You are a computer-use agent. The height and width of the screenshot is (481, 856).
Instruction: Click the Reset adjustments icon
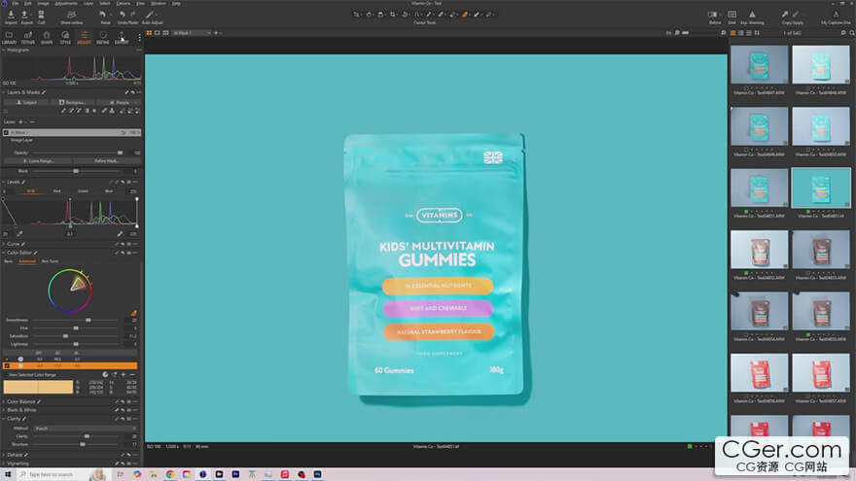coord(104,15)
